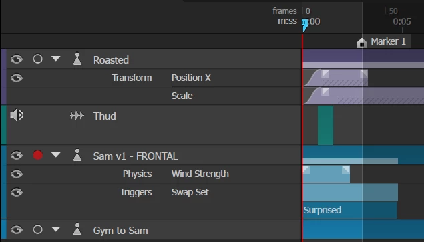Collapse the Gym to Sam track triangle
Screen dimensions: 424x242
point(55,229)
